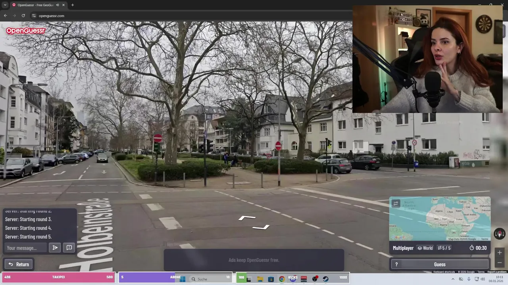Click the microphone tray icon
The image size is (508, 285).
(x=469, y=279)
